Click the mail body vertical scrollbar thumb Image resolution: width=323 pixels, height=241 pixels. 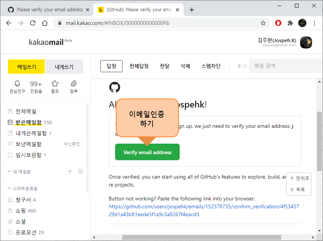319,141
